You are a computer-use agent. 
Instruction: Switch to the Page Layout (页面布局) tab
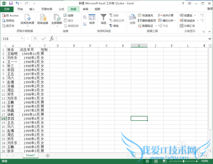[47, 9]
